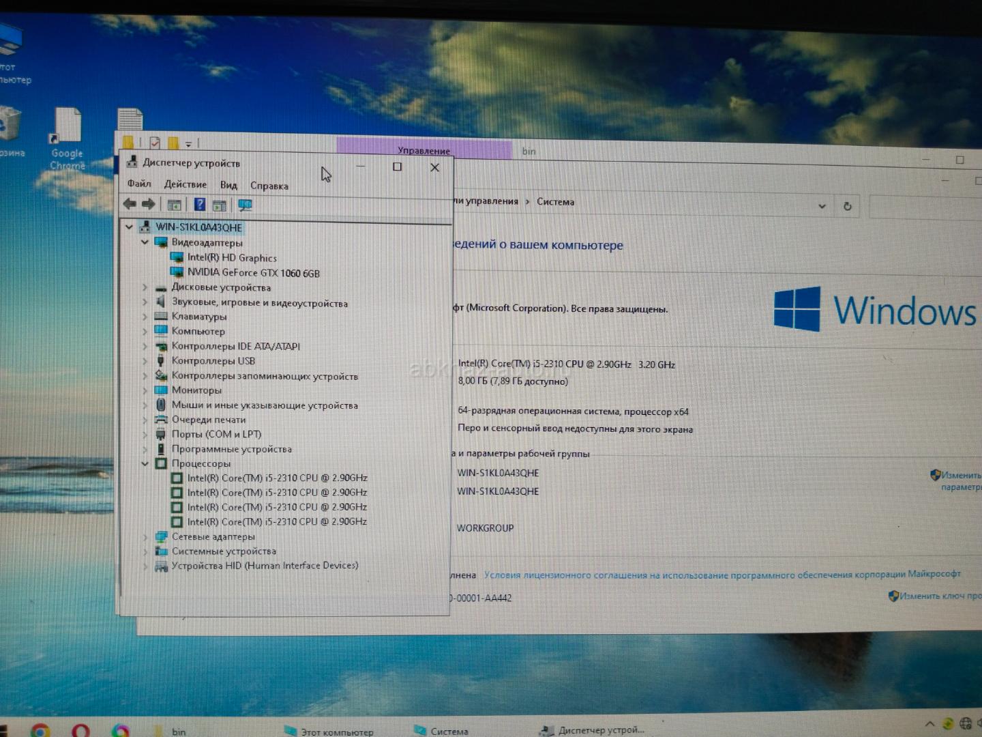
Task: Expand the Контроллеры USB category
Action: click(145, 361)
